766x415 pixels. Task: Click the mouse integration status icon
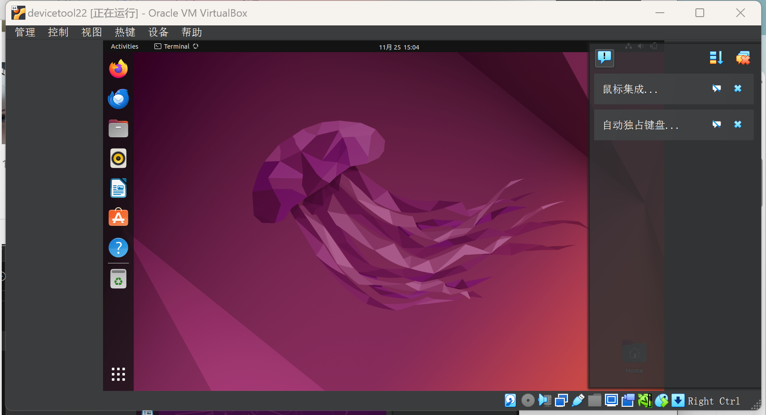[x=661, y=400]
